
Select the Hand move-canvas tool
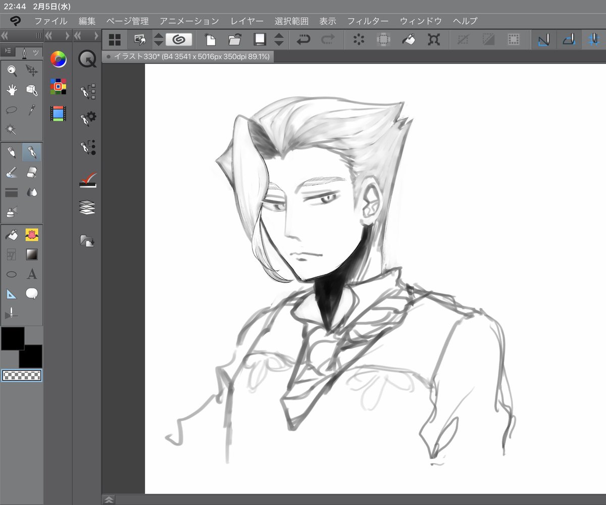[12, 90]
